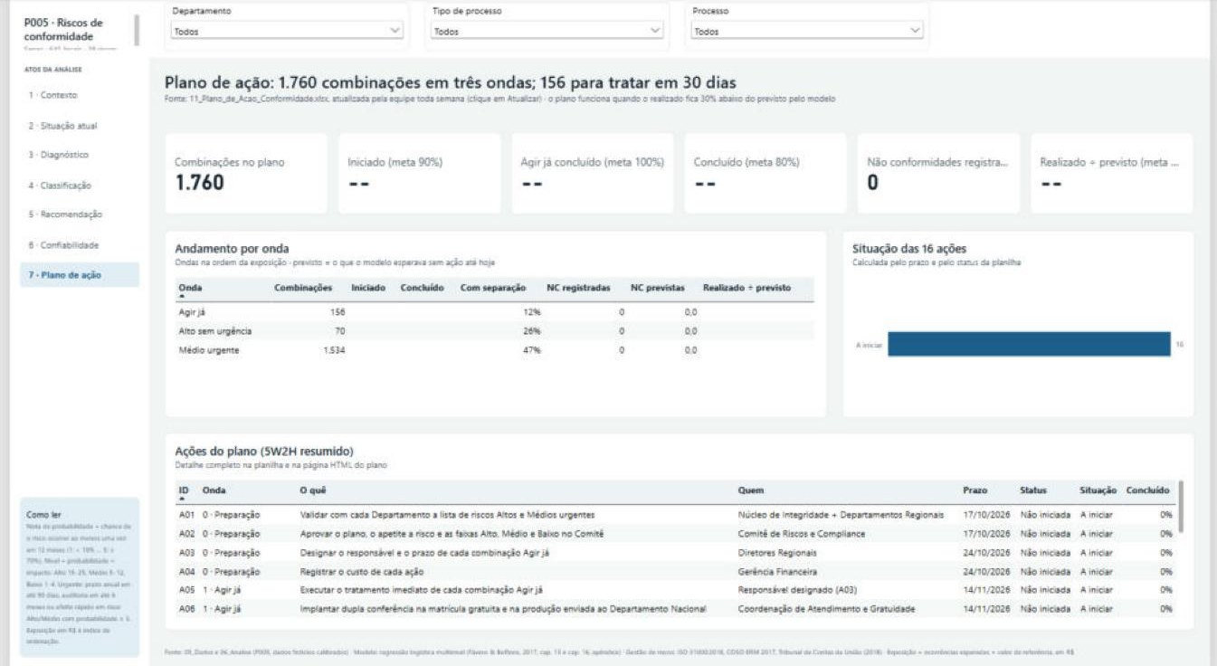1217x666 pixels.
Task: Go to the 1 · Contexto page
Action: 80,95
